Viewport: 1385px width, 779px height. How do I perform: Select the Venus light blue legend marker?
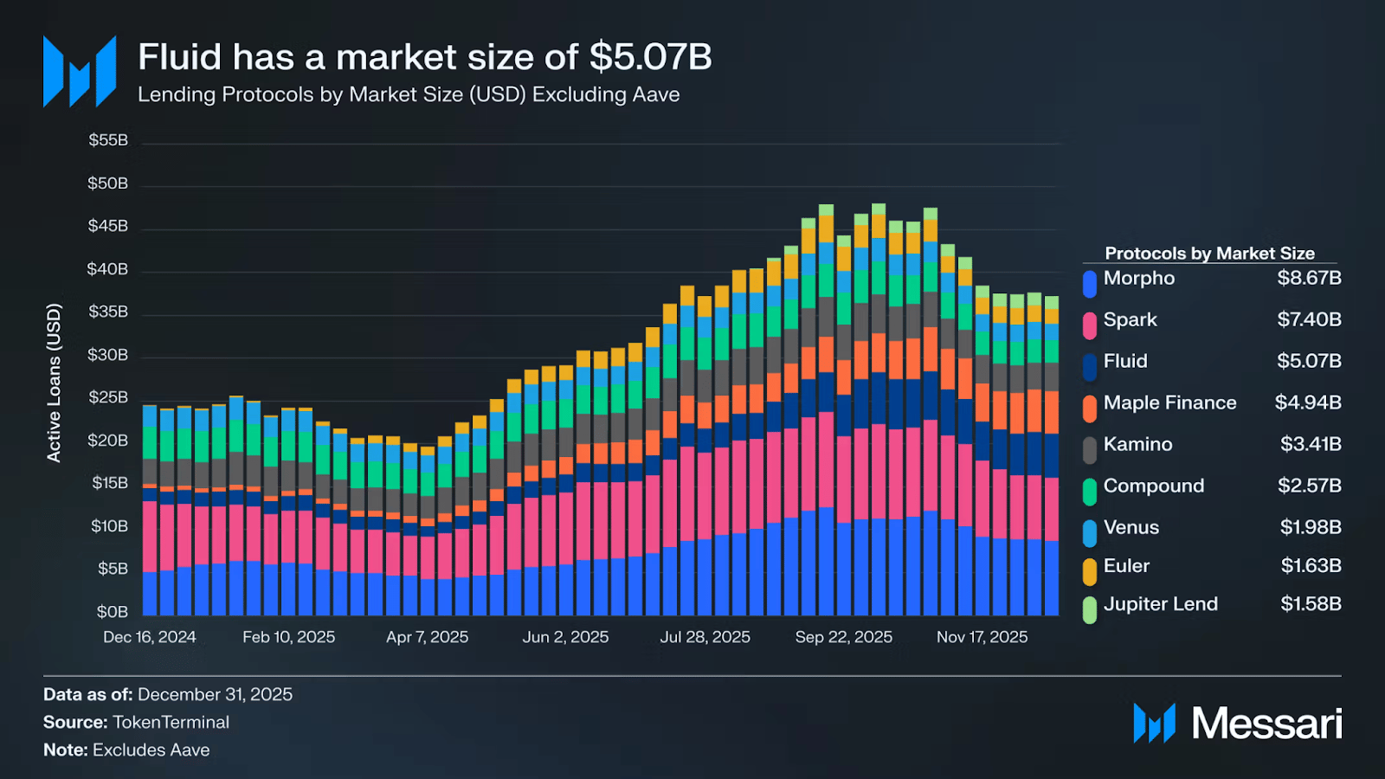click(x=1090, y=533)
